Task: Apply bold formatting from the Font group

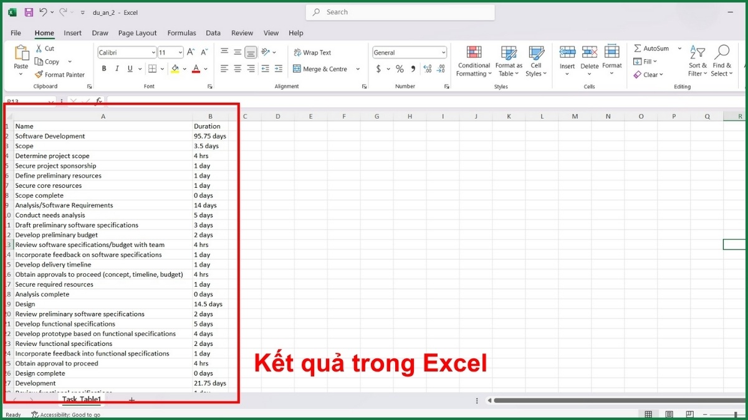Action: pos(104,68)
